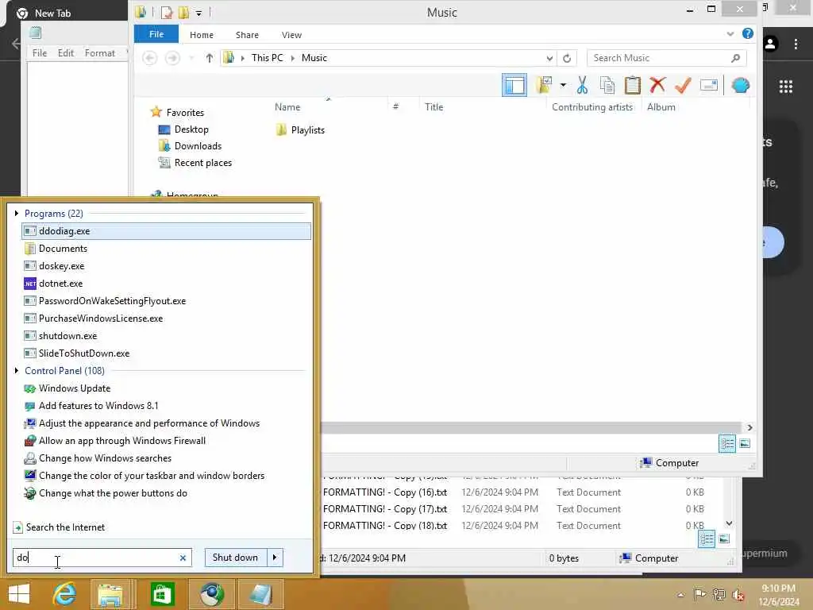Open Notepad's Format menu

99,53
